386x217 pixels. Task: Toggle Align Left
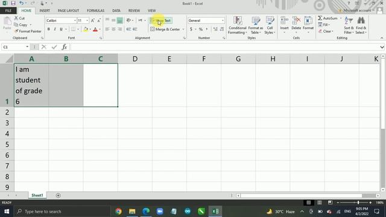click(107, 29)
